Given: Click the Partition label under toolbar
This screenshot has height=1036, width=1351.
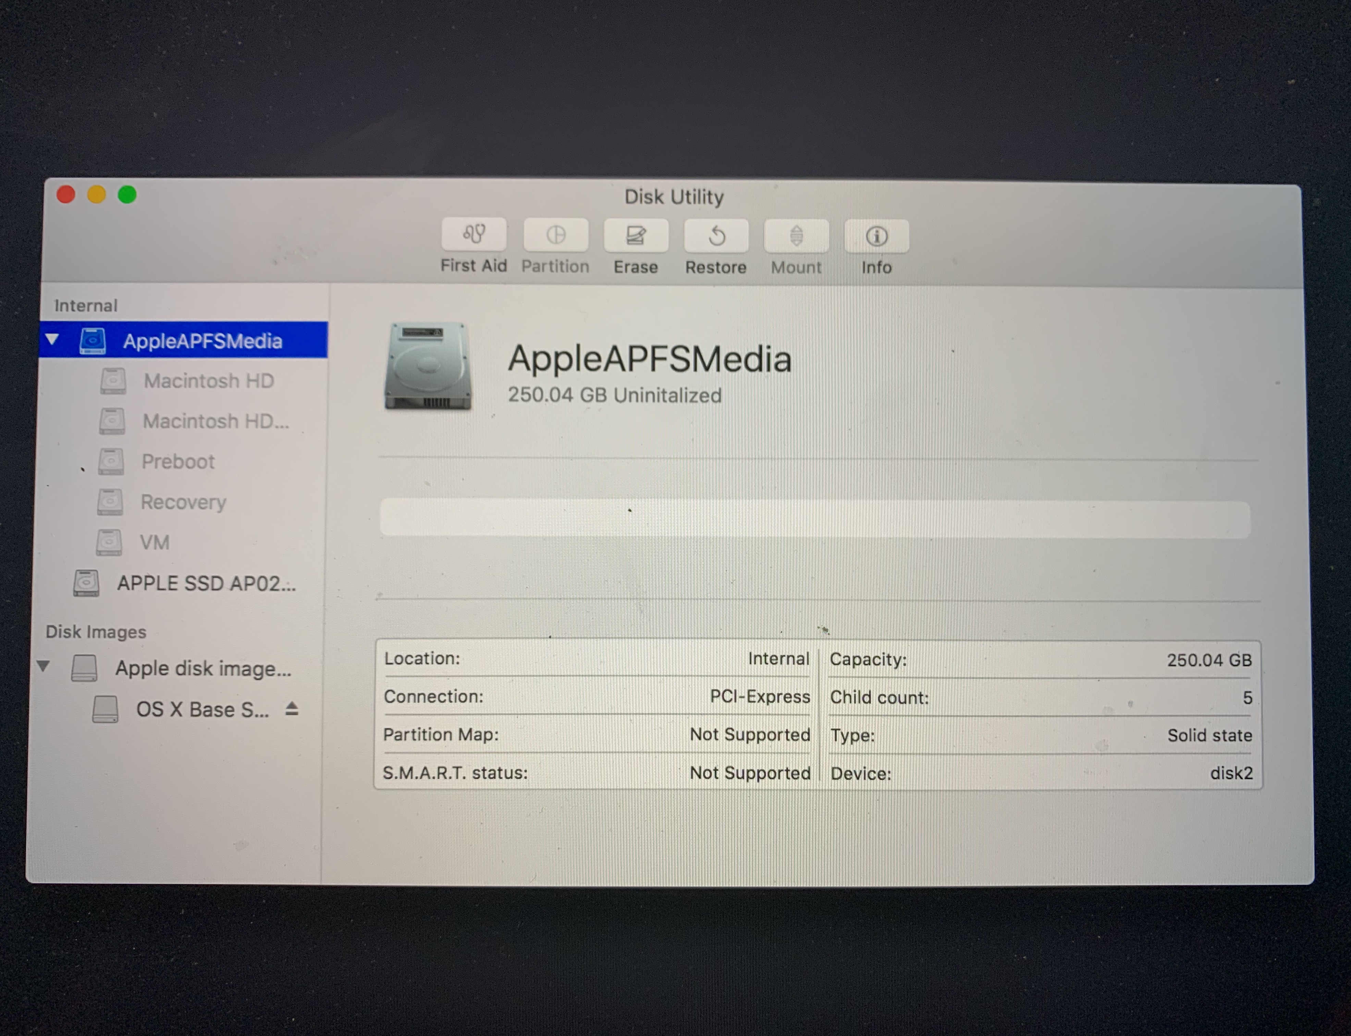Looking at the screenshot, I should click(555, 267).
